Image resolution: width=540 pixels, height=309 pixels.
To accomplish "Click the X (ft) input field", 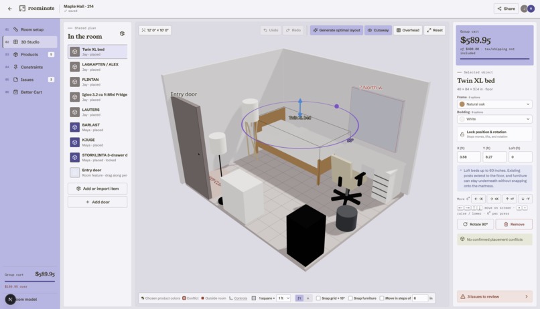I will point(469,157).
